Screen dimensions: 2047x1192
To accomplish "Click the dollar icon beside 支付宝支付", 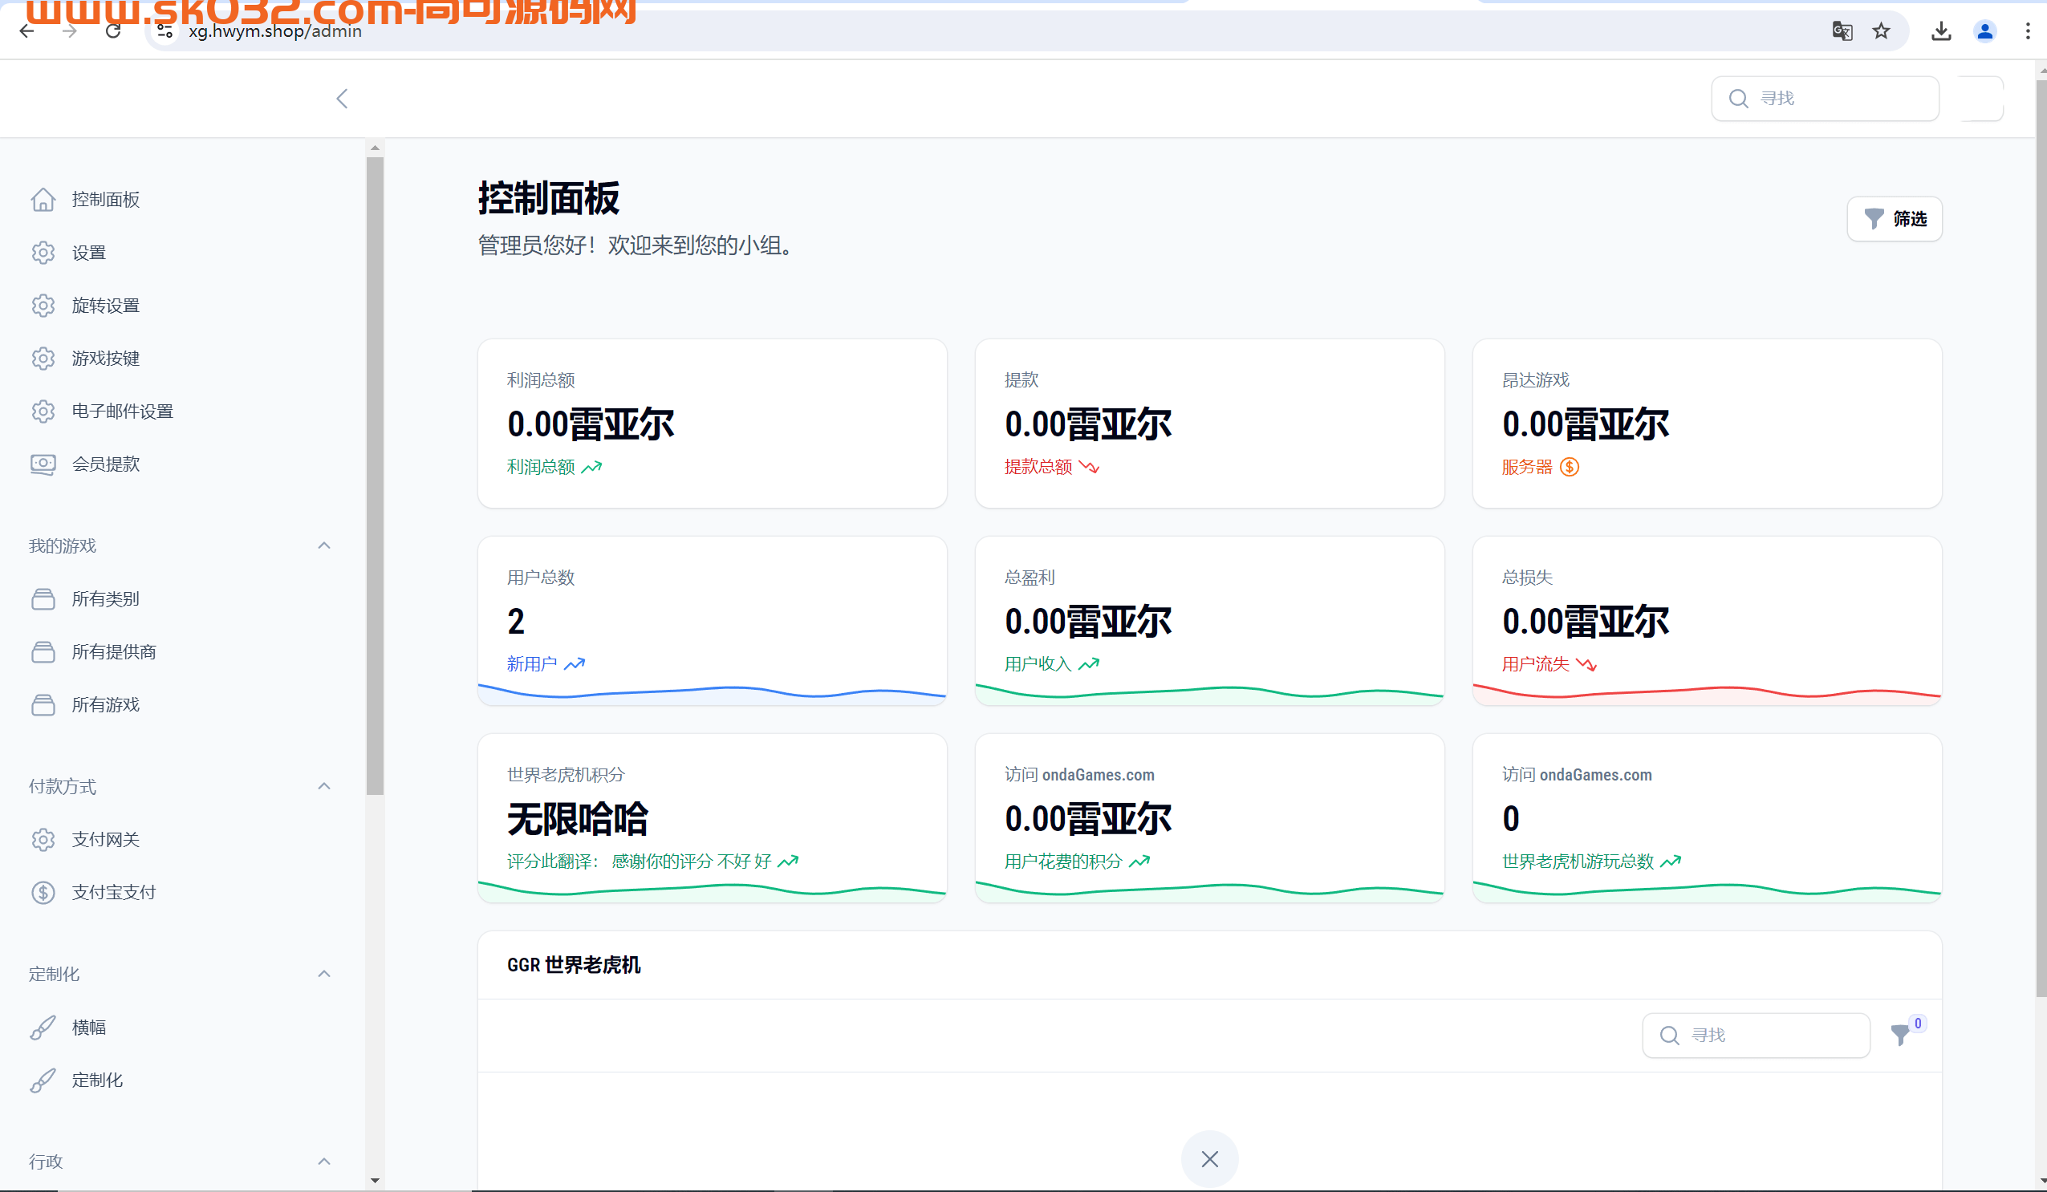I will (43, 892).
